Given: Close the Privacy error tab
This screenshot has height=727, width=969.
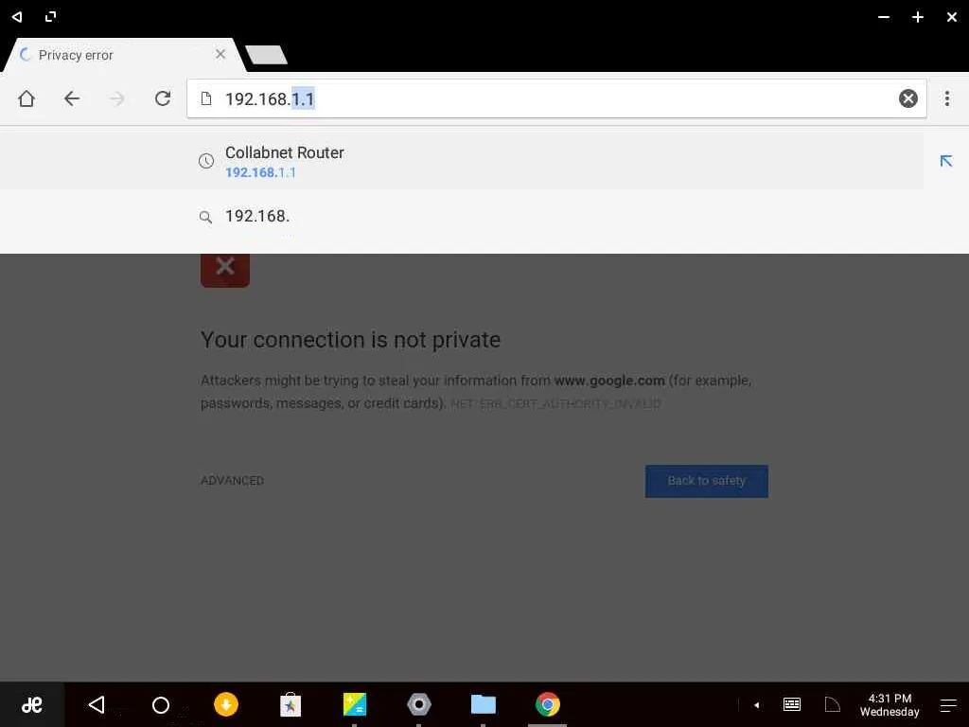Looking at the screenshot, I should point(220,54).
